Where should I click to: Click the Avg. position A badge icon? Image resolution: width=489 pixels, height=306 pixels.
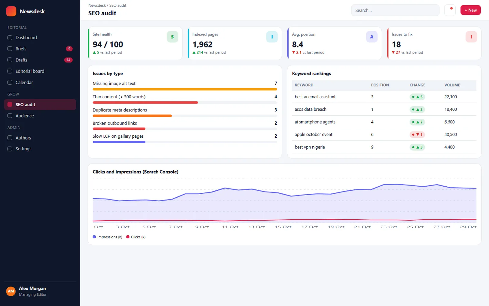click(372, 37)
